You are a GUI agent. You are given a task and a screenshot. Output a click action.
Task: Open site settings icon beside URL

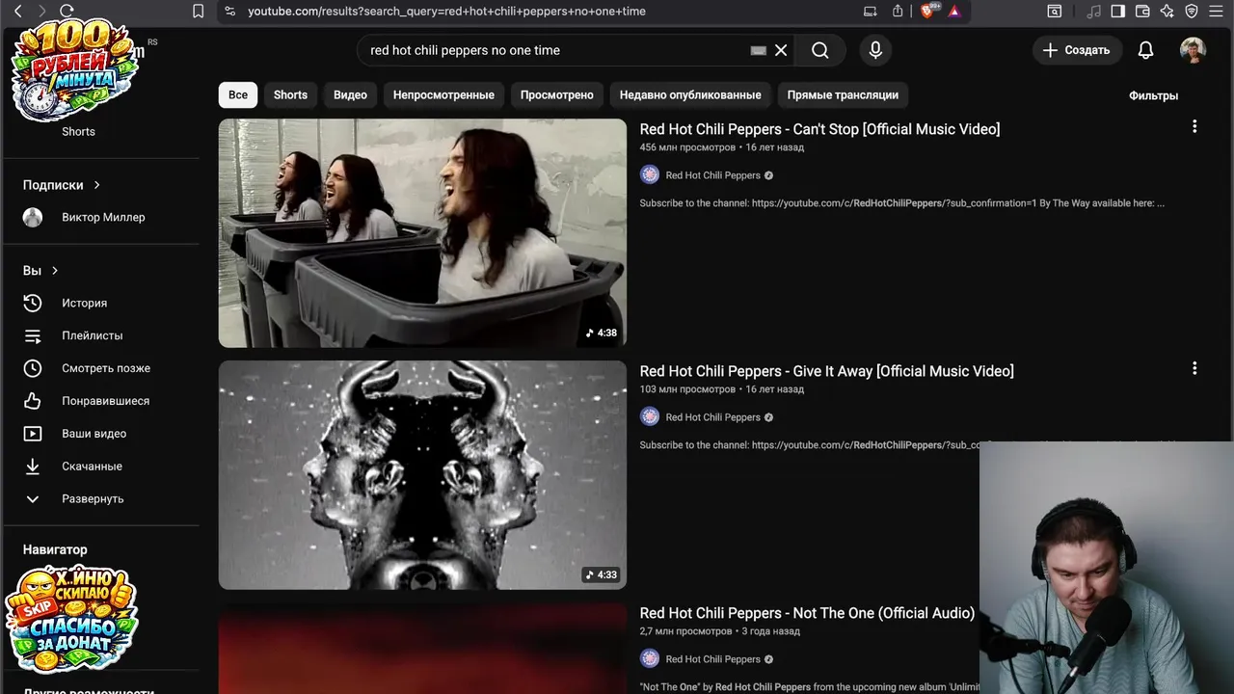coord(228,11)
